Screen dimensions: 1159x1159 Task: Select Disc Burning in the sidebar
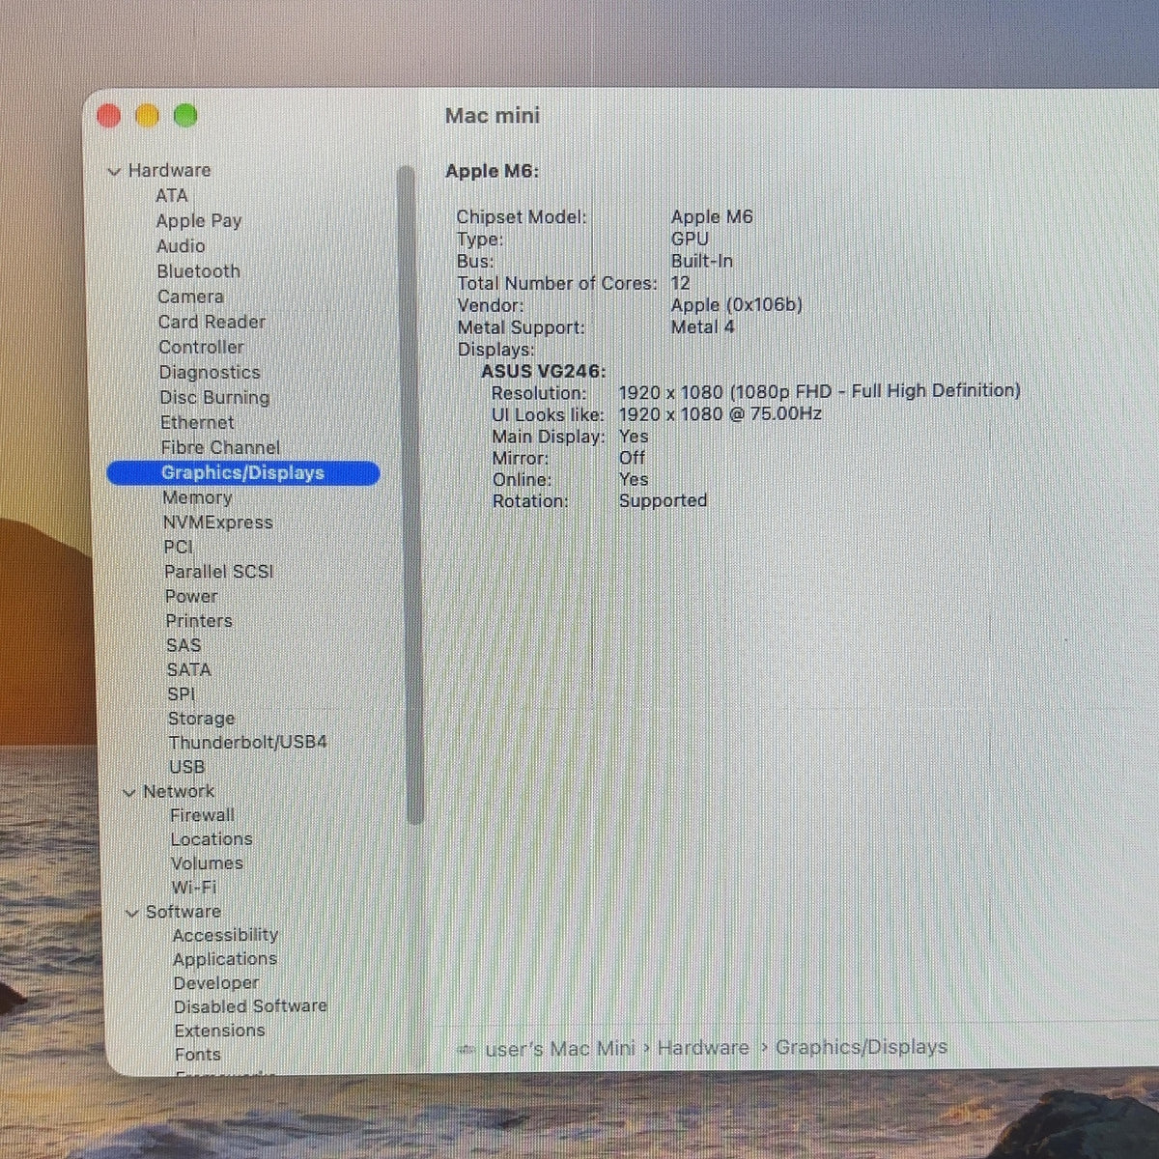(x=214, y=397)
